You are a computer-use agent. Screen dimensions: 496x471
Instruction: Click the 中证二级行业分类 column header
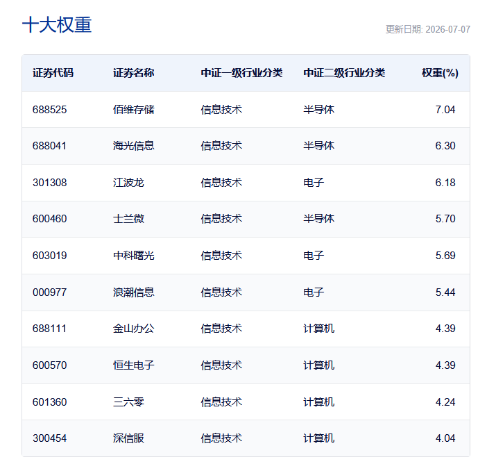tap(344, 73)
